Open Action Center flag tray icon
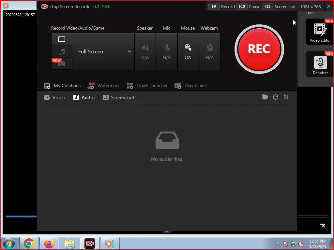Image resolution: width=334 pixels, height=250 pixels. [285, 244]
